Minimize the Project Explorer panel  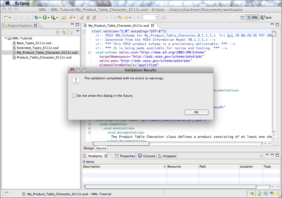point(72,24)
